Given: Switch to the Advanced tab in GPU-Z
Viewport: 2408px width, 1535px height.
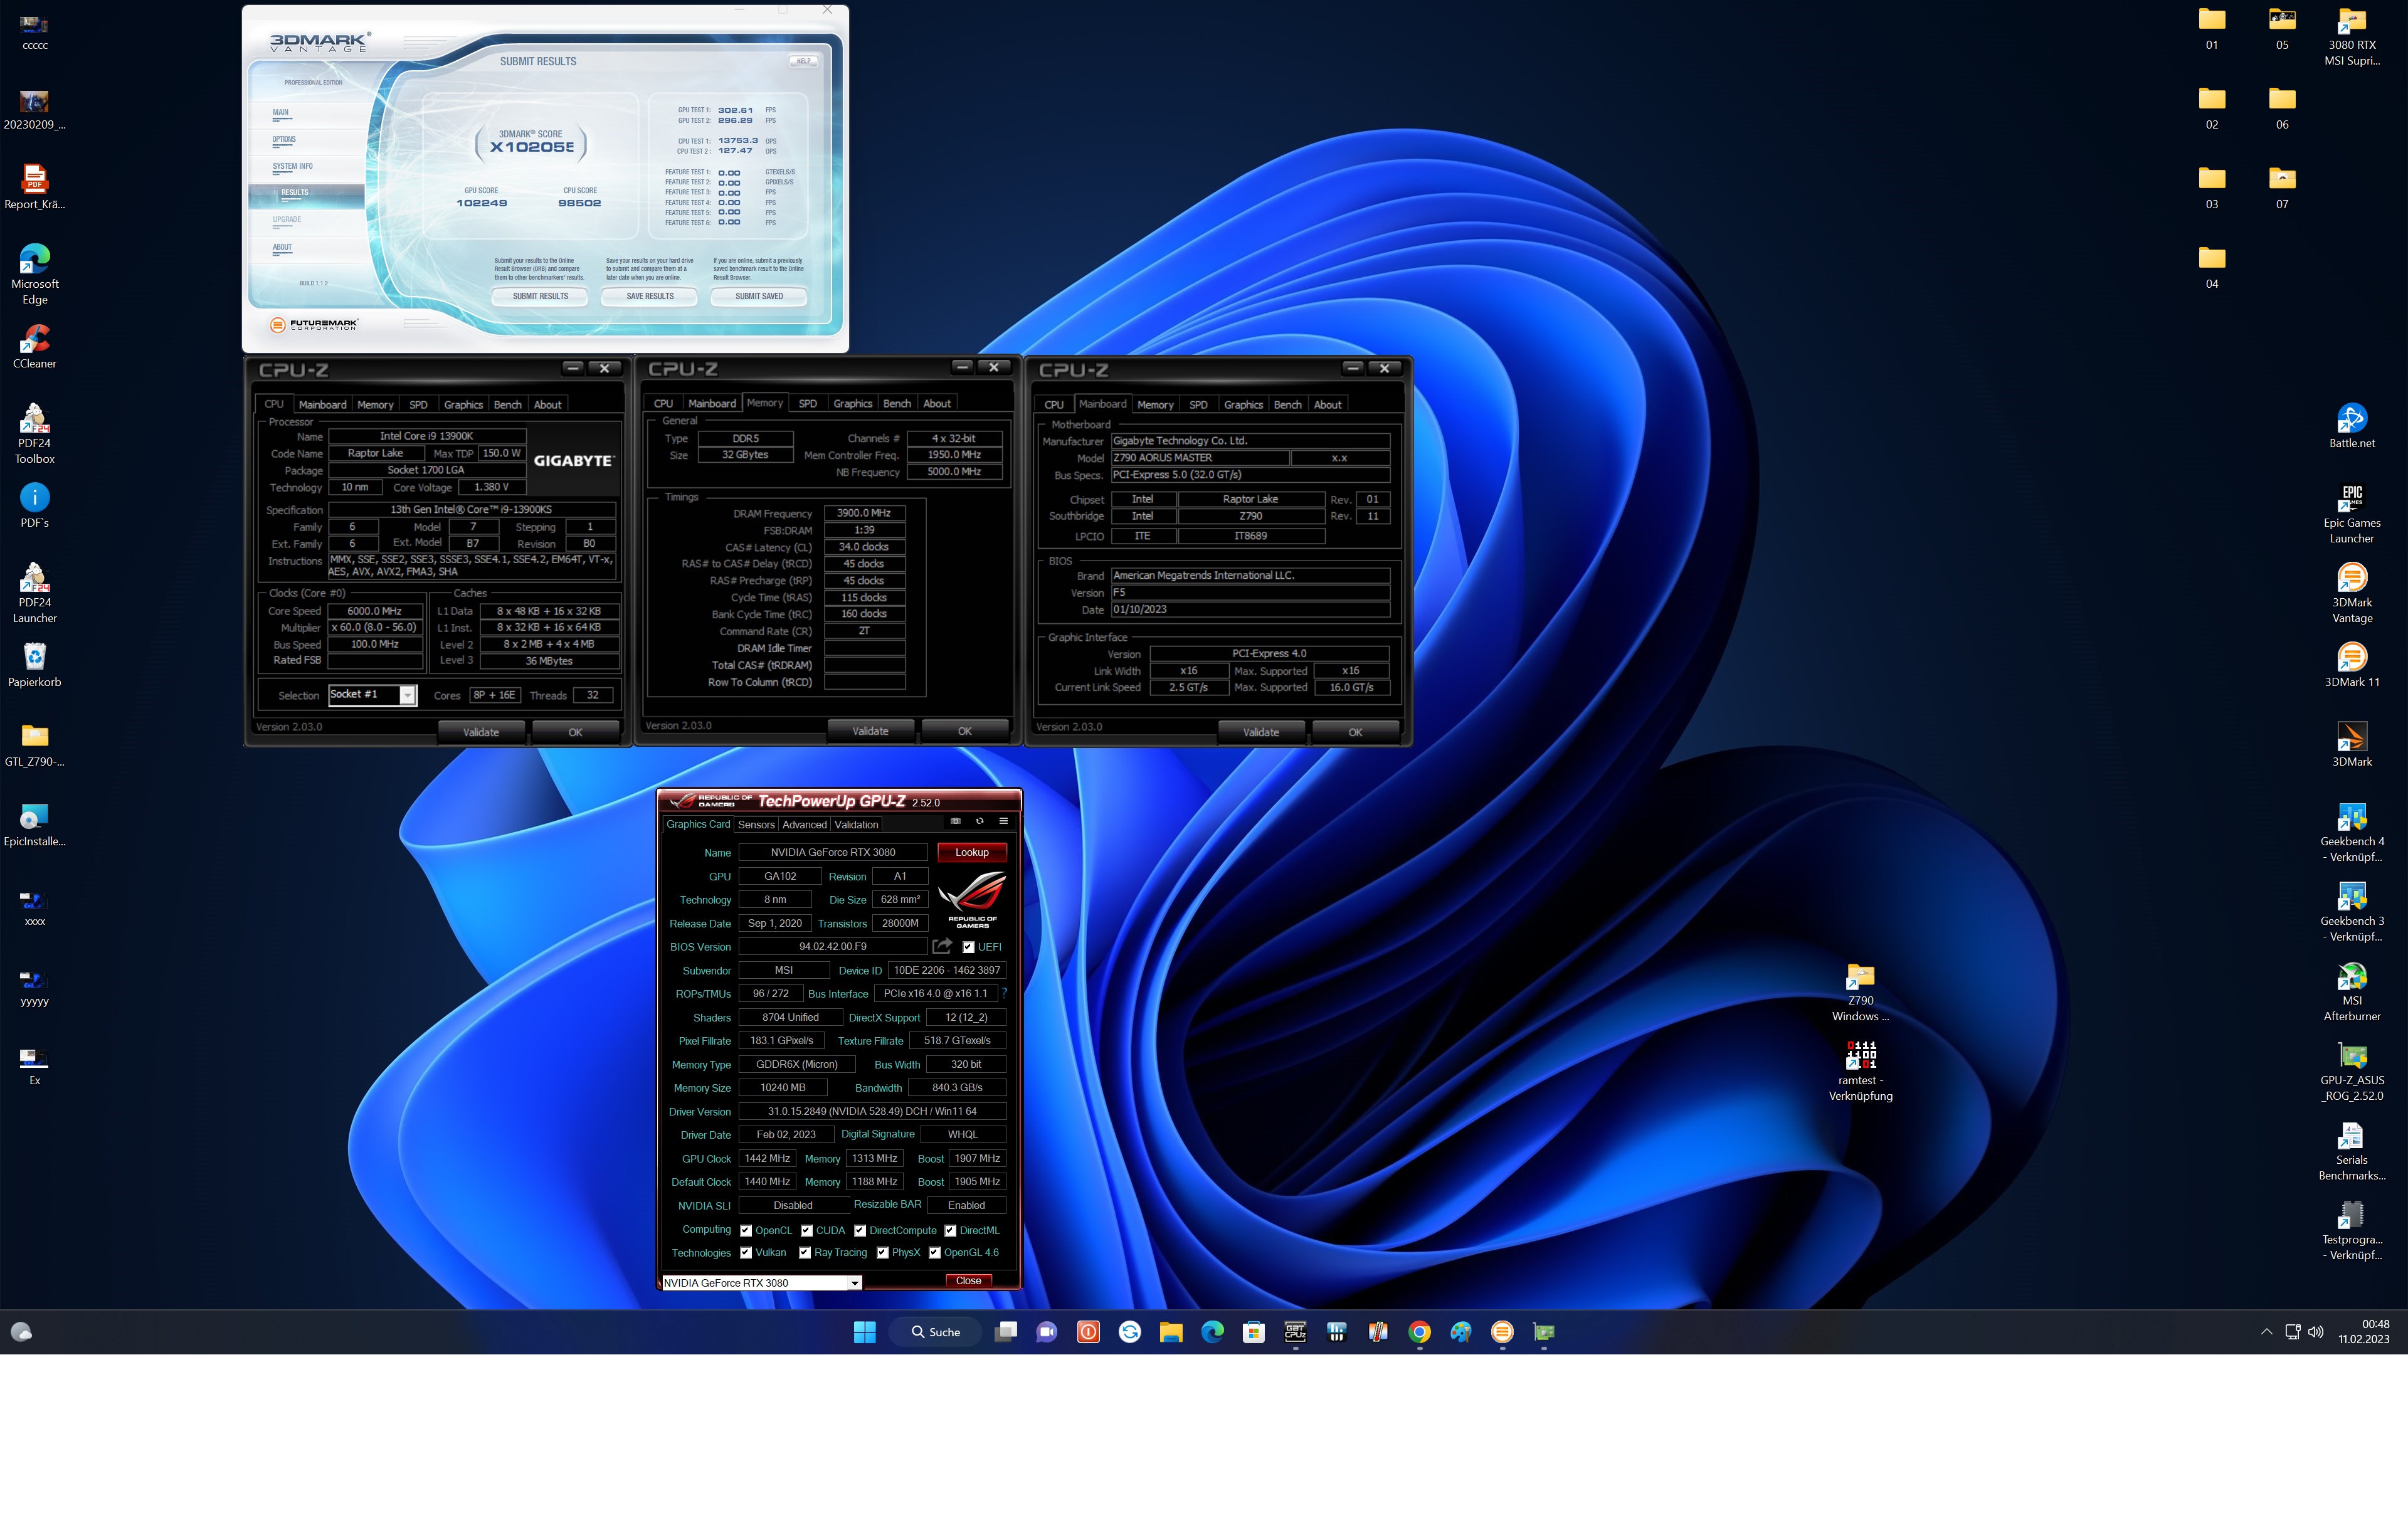Looking at the screenshot, I should [x=804, y=824].
